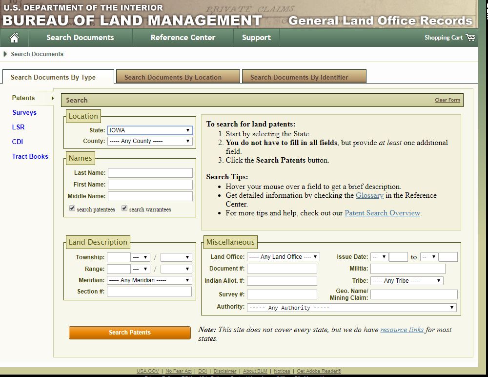The height and width of the screenshot is (377, 488).
Task: Open Township fraction dropdown after slash
Action: point(176,257)
